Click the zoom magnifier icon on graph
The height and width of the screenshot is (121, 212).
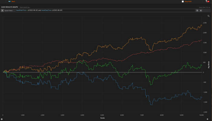pyautogui.click(x=208, y=16)
